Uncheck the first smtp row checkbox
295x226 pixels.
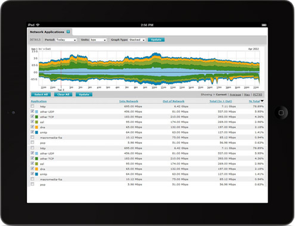pos(32,132)
